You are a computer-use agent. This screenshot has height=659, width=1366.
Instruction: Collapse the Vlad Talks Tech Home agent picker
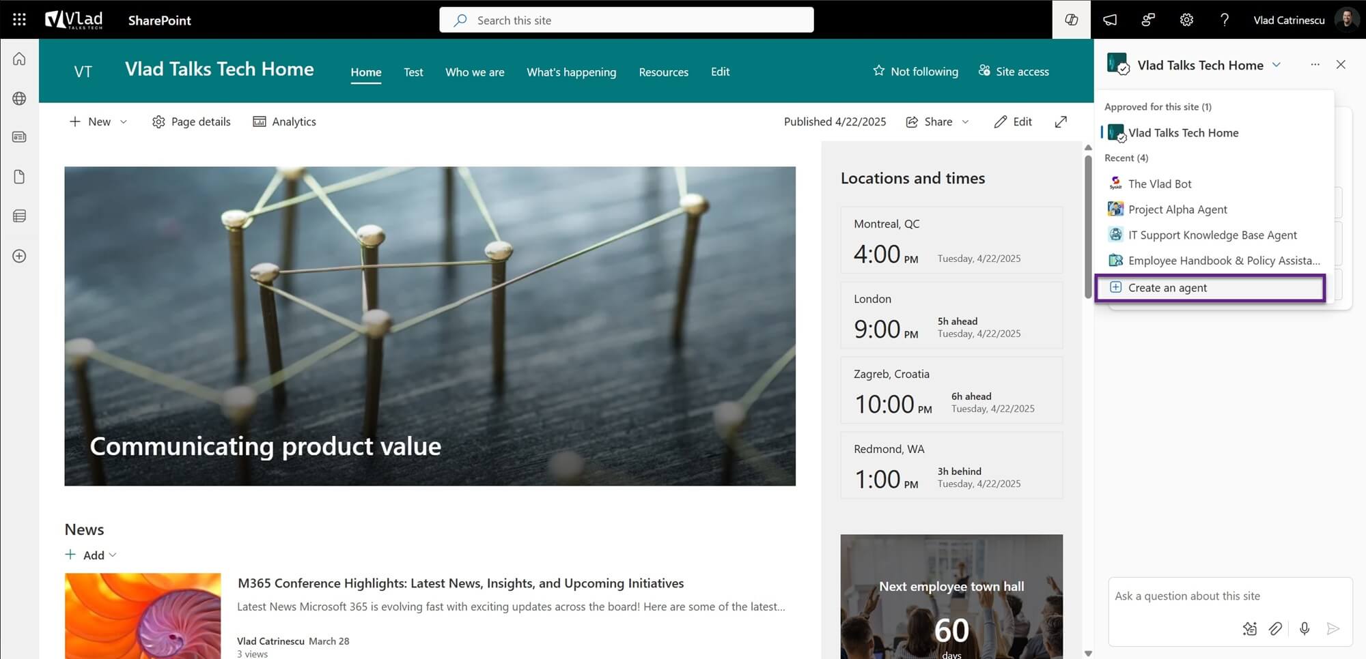1276,65
